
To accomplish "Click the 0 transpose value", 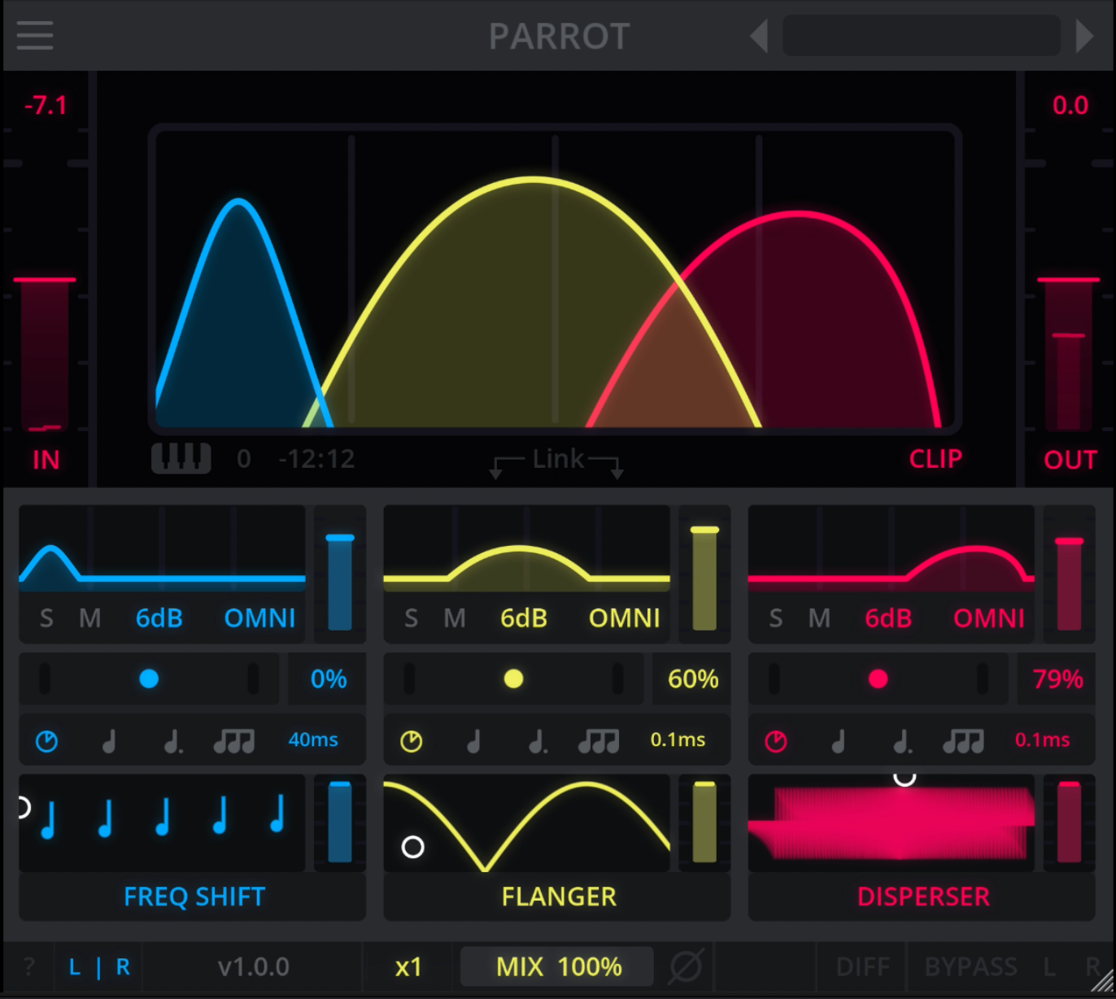I will [x=244, y=459].
